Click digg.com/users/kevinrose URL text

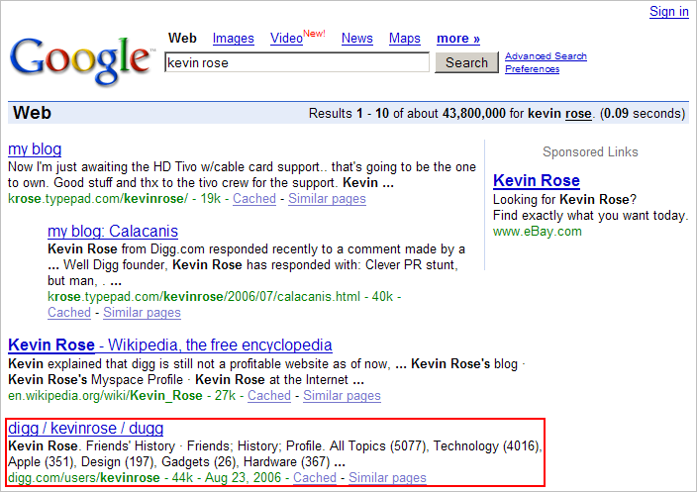(x=84, y=478)
